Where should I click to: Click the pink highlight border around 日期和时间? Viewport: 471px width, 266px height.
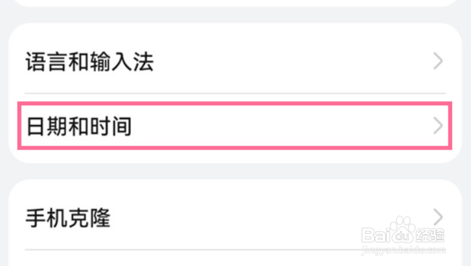(x=235, y=104)
